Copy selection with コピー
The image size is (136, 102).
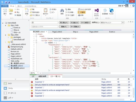52,12
